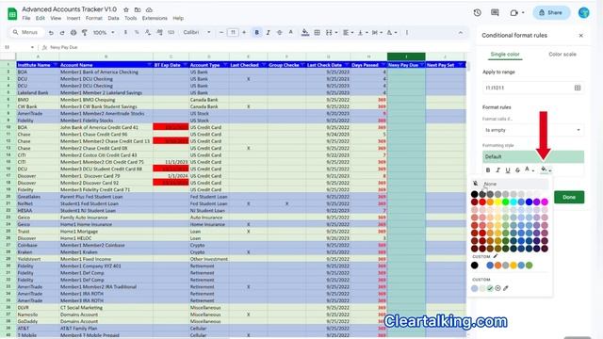Viewport: 603px width, 339px height.
Task: Toggle Strikethrough in the main toolbar
Action: (279, 33)
